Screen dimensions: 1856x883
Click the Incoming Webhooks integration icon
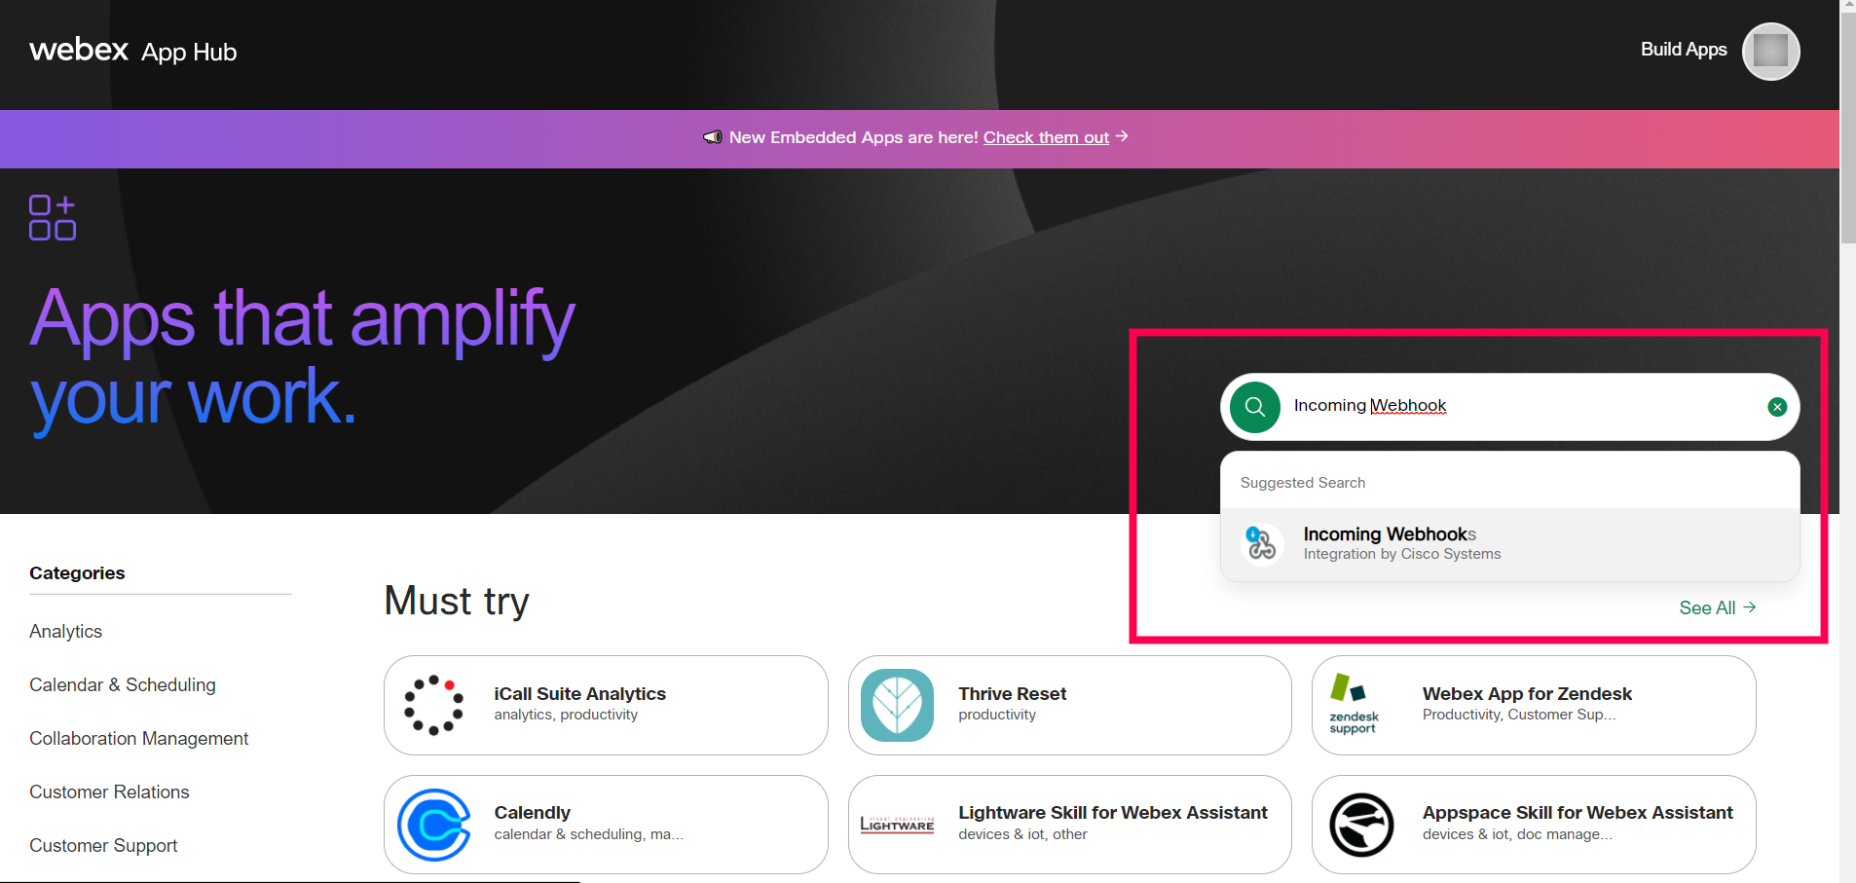1263,543
